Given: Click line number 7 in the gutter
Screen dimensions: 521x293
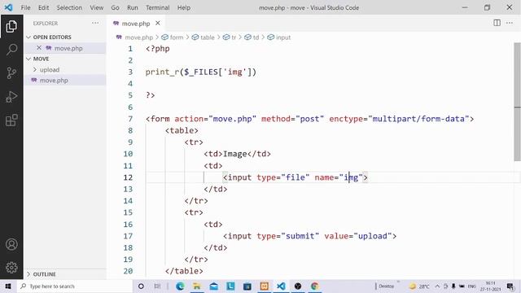Looking at the screenshot, I should tap(130, 119).
